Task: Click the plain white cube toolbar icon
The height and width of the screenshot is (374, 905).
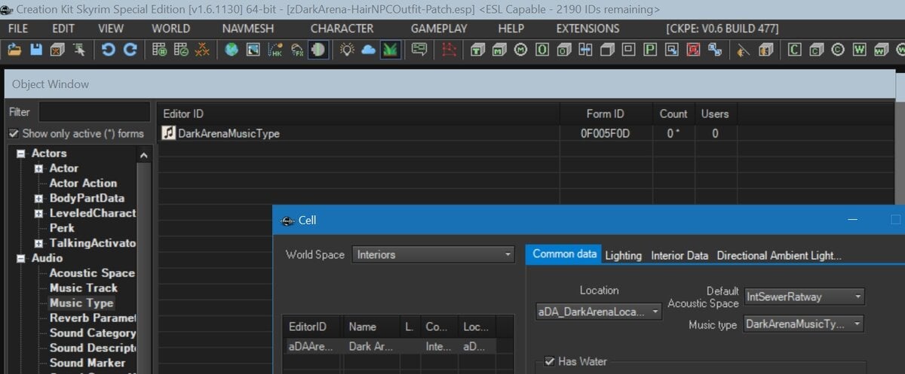Action: pyautogui.click(x=607, y=50)
